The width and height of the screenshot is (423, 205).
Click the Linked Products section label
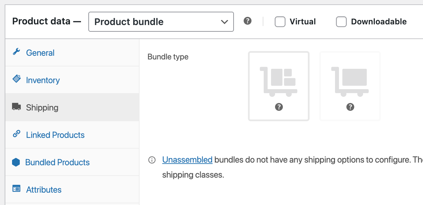point(55,135)
